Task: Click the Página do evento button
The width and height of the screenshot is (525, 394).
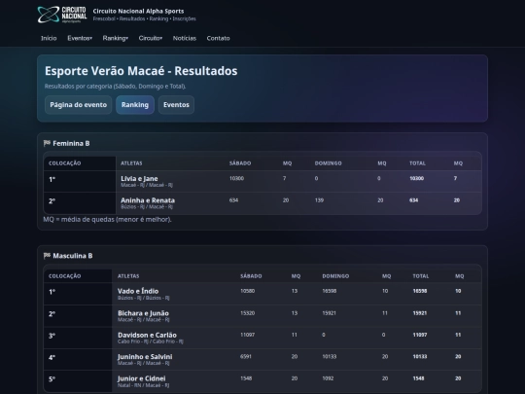Action: pos(79,105)
